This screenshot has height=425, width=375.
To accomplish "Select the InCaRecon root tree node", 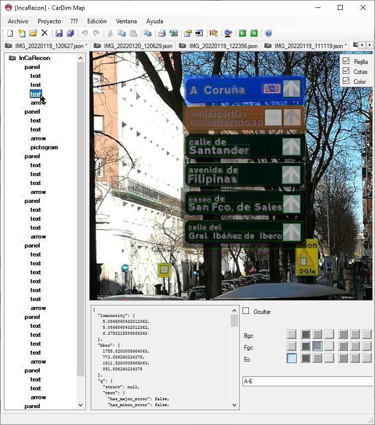I will click(x=34, y=58).
